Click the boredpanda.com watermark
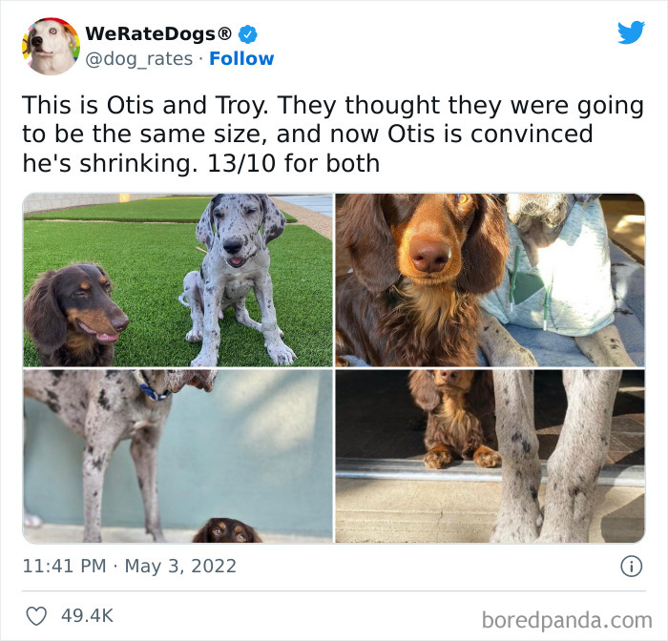This screenshot has height=641, width=668. (567, 621)
